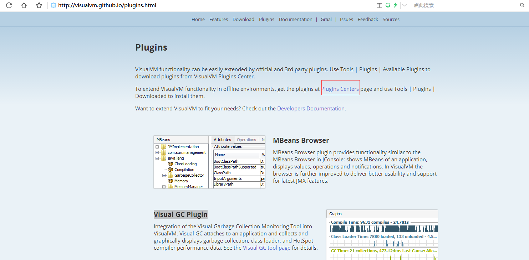The height and width of the screenshot is (260, 529).
Task: Click the Class Loader Time graph label
Action: click(x=383, y=236)
